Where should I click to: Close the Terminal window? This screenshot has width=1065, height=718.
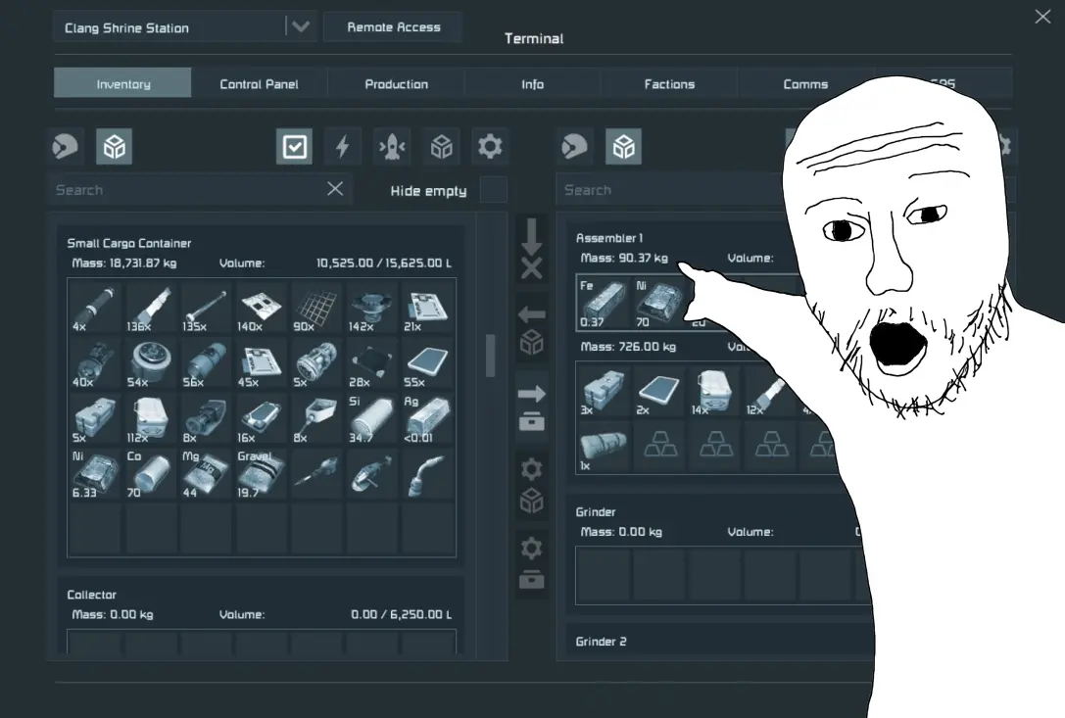tap(1042, 17)
